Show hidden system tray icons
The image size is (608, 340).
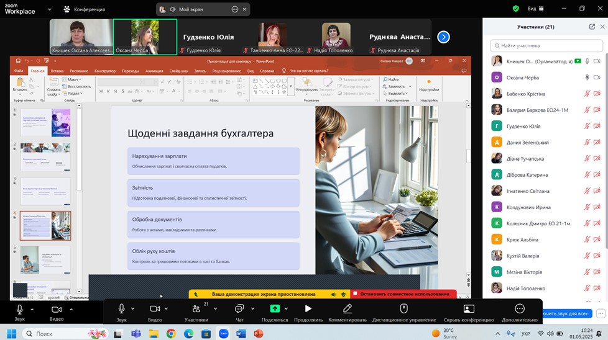(497, 333)
